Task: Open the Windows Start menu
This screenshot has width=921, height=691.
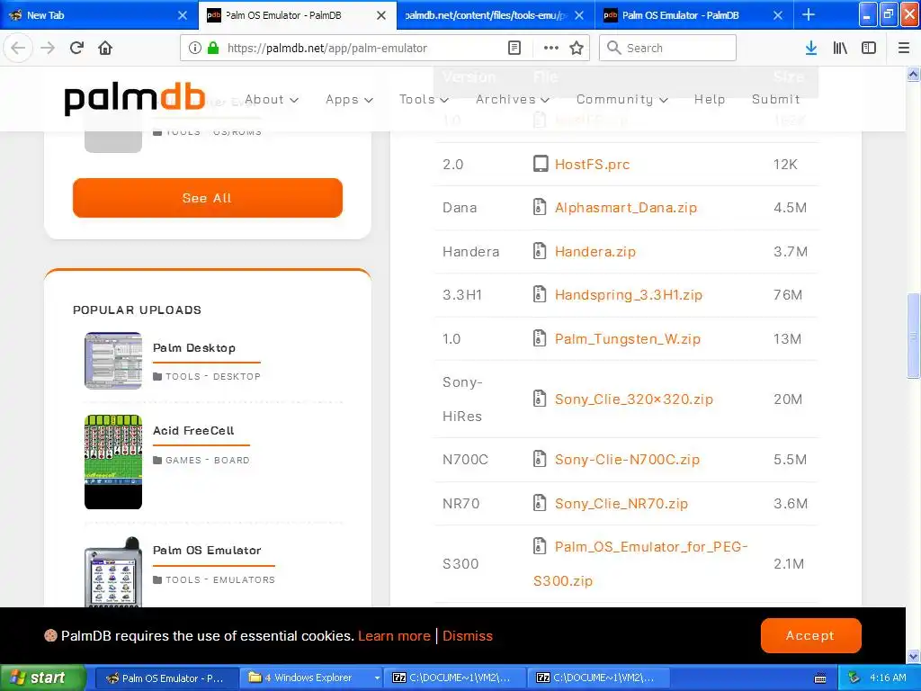Action: click(x=43, y=678)
